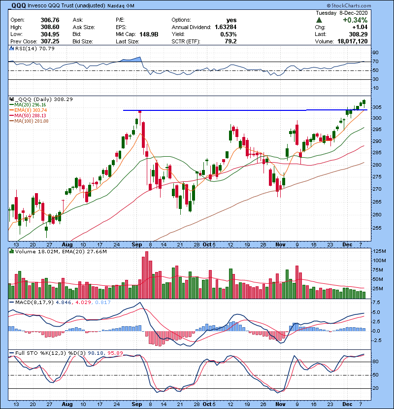Click the Yield value 0.53%

point(229,34)
